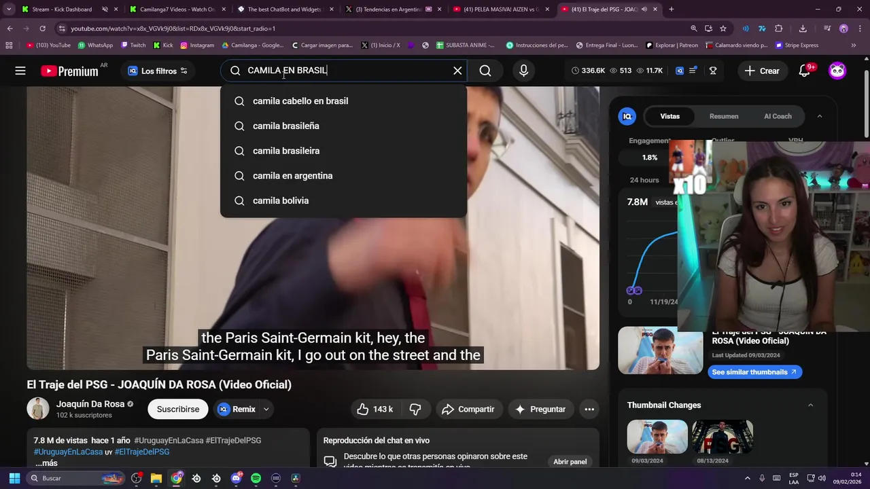Open Windows Start menu

tap(14, 478)
